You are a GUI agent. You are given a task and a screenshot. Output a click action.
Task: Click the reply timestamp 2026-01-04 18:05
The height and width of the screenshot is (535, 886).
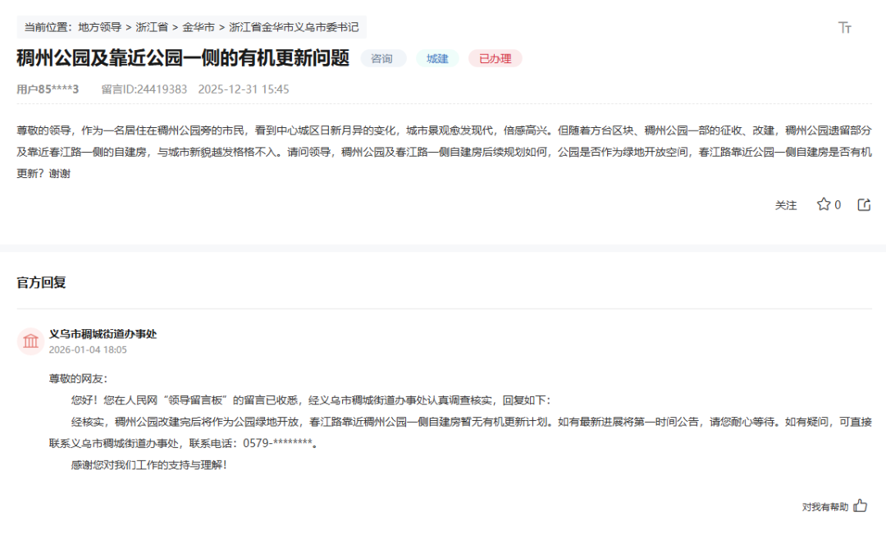point(88,350)
